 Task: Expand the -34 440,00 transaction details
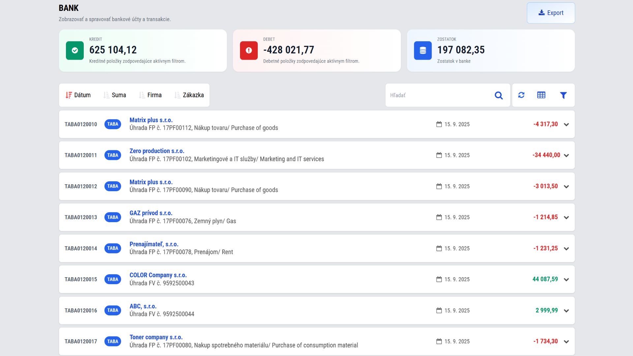click(x=566, y=156)
